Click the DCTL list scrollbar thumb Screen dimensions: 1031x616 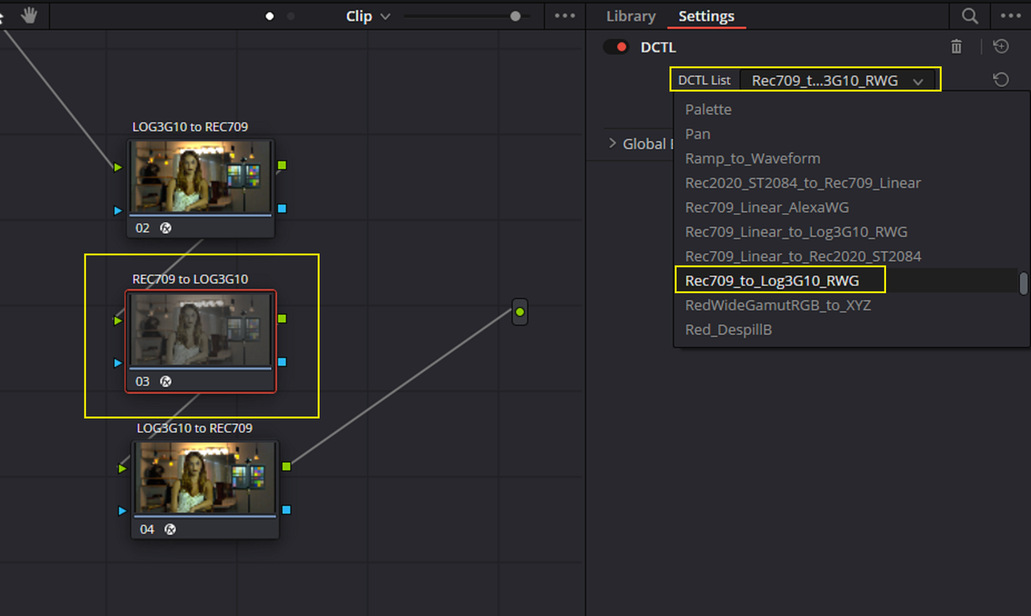1024,283
